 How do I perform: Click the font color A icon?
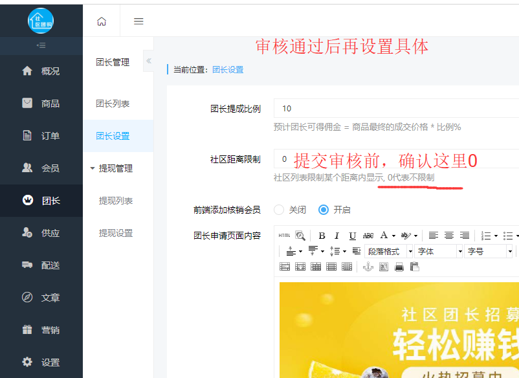(384, 236)
